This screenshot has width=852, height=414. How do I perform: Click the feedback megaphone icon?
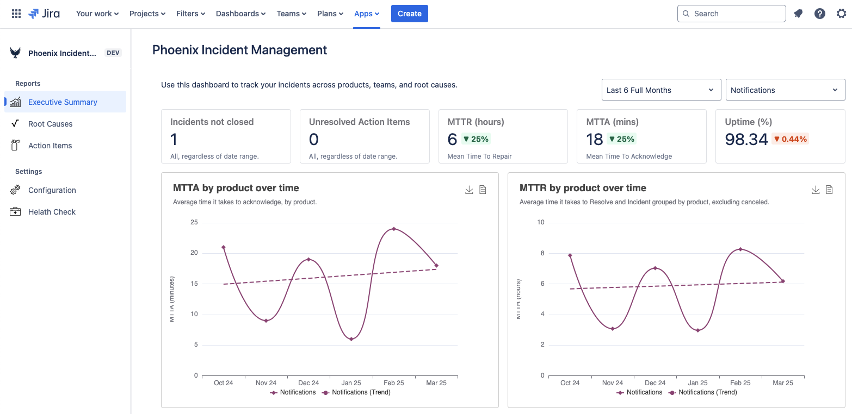tap(798, 13)
